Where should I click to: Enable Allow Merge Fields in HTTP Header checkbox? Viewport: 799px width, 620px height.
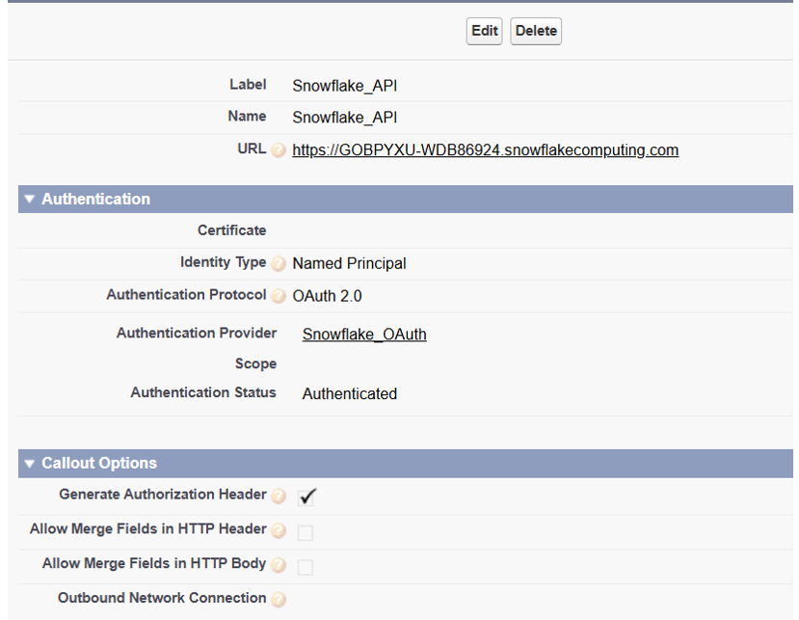tap(306, 532)
